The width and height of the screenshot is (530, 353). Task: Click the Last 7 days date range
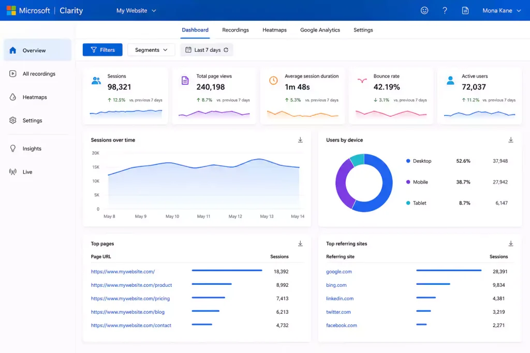(207, 50)
